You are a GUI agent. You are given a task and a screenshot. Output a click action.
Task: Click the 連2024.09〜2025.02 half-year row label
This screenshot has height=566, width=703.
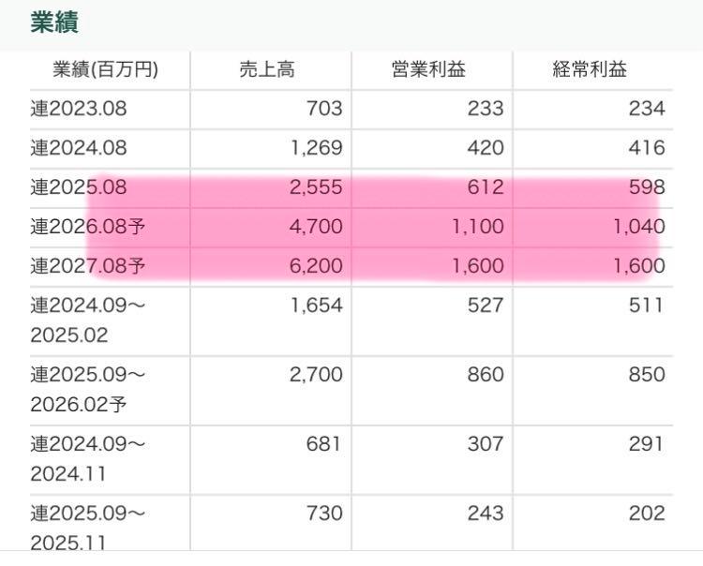tap(87, 320)
